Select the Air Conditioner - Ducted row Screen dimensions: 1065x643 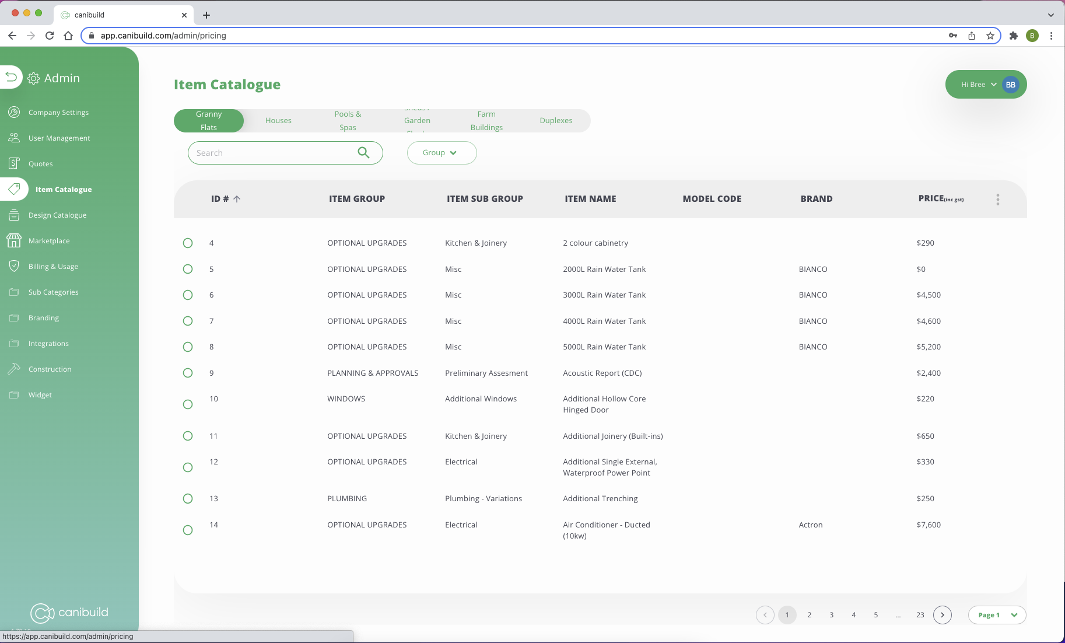click(x=187, y=530)
